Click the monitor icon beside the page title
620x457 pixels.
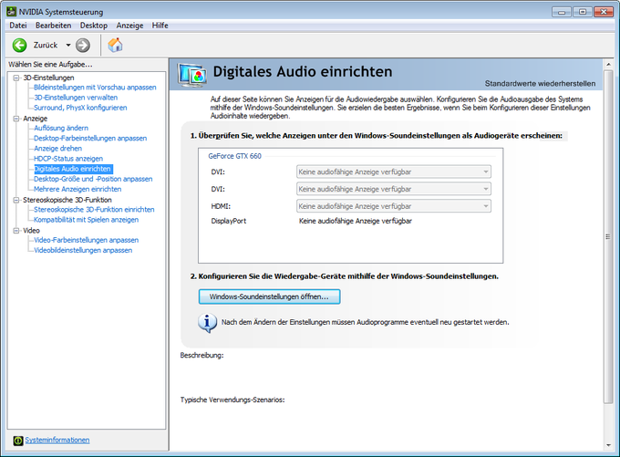tap(191, 75)
